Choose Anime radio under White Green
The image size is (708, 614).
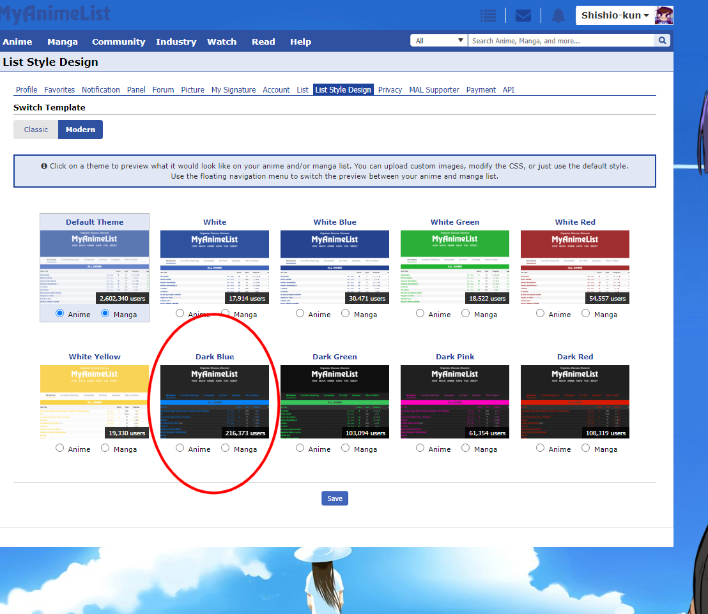(x=420, y=313)
